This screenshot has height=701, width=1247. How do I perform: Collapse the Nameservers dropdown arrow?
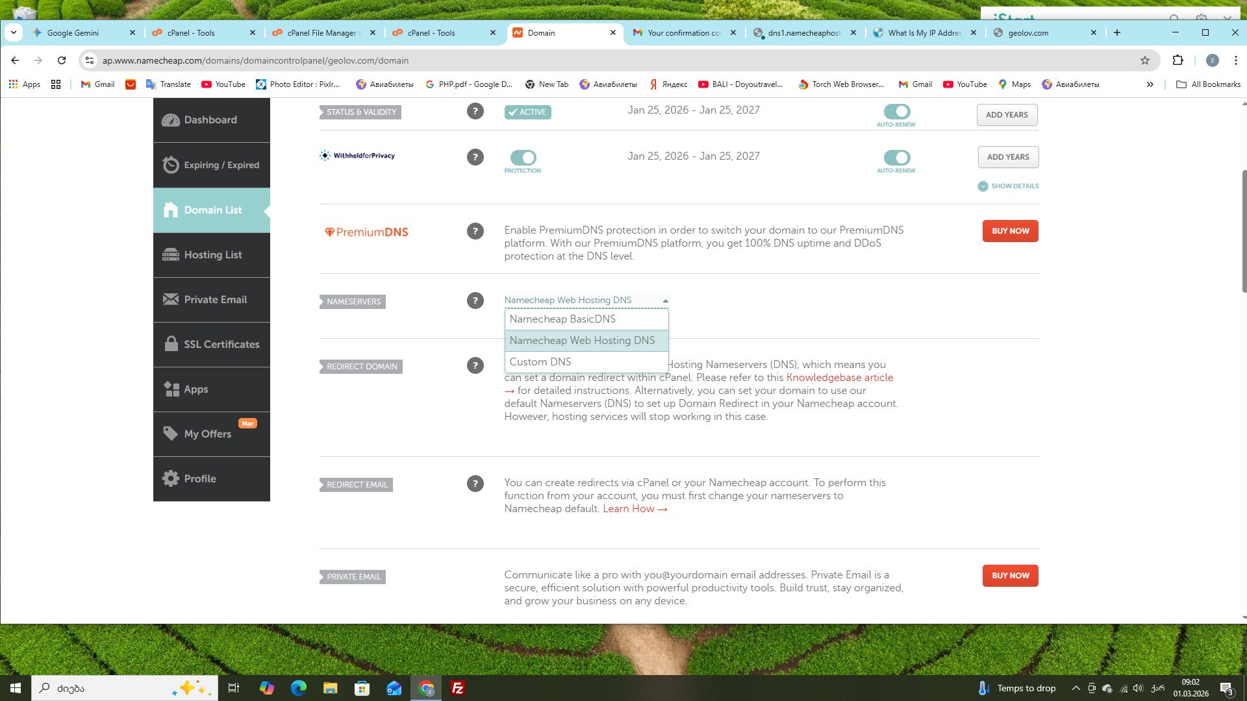(665, 301)
